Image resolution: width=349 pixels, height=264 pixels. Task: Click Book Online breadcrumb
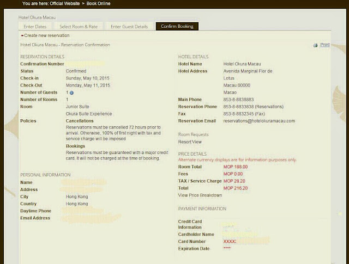point(98,4)
